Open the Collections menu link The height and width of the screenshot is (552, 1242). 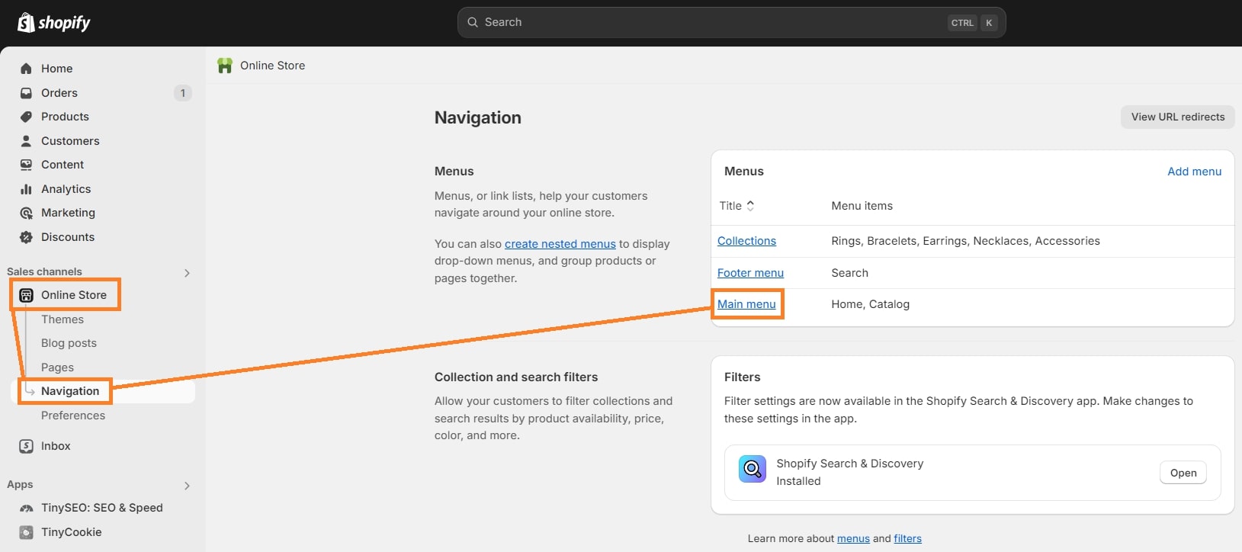pyautogui.click(x=746, y=241)
